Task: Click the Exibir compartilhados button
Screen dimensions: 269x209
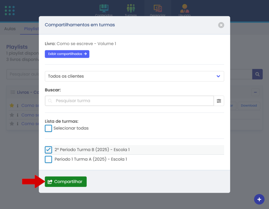Action: 67,54
